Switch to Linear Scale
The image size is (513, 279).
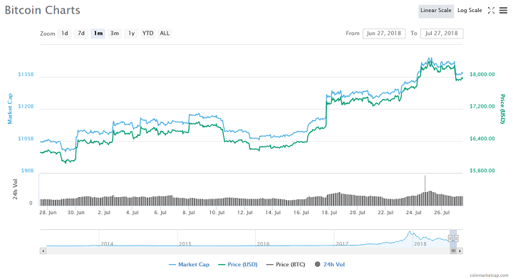[436, 11]
